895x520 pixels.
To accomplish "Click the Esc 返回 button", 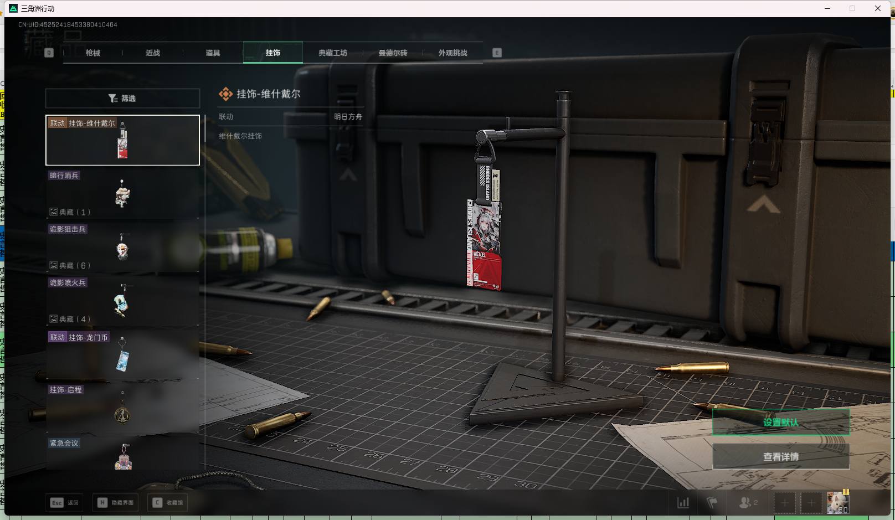I will 65,503.
